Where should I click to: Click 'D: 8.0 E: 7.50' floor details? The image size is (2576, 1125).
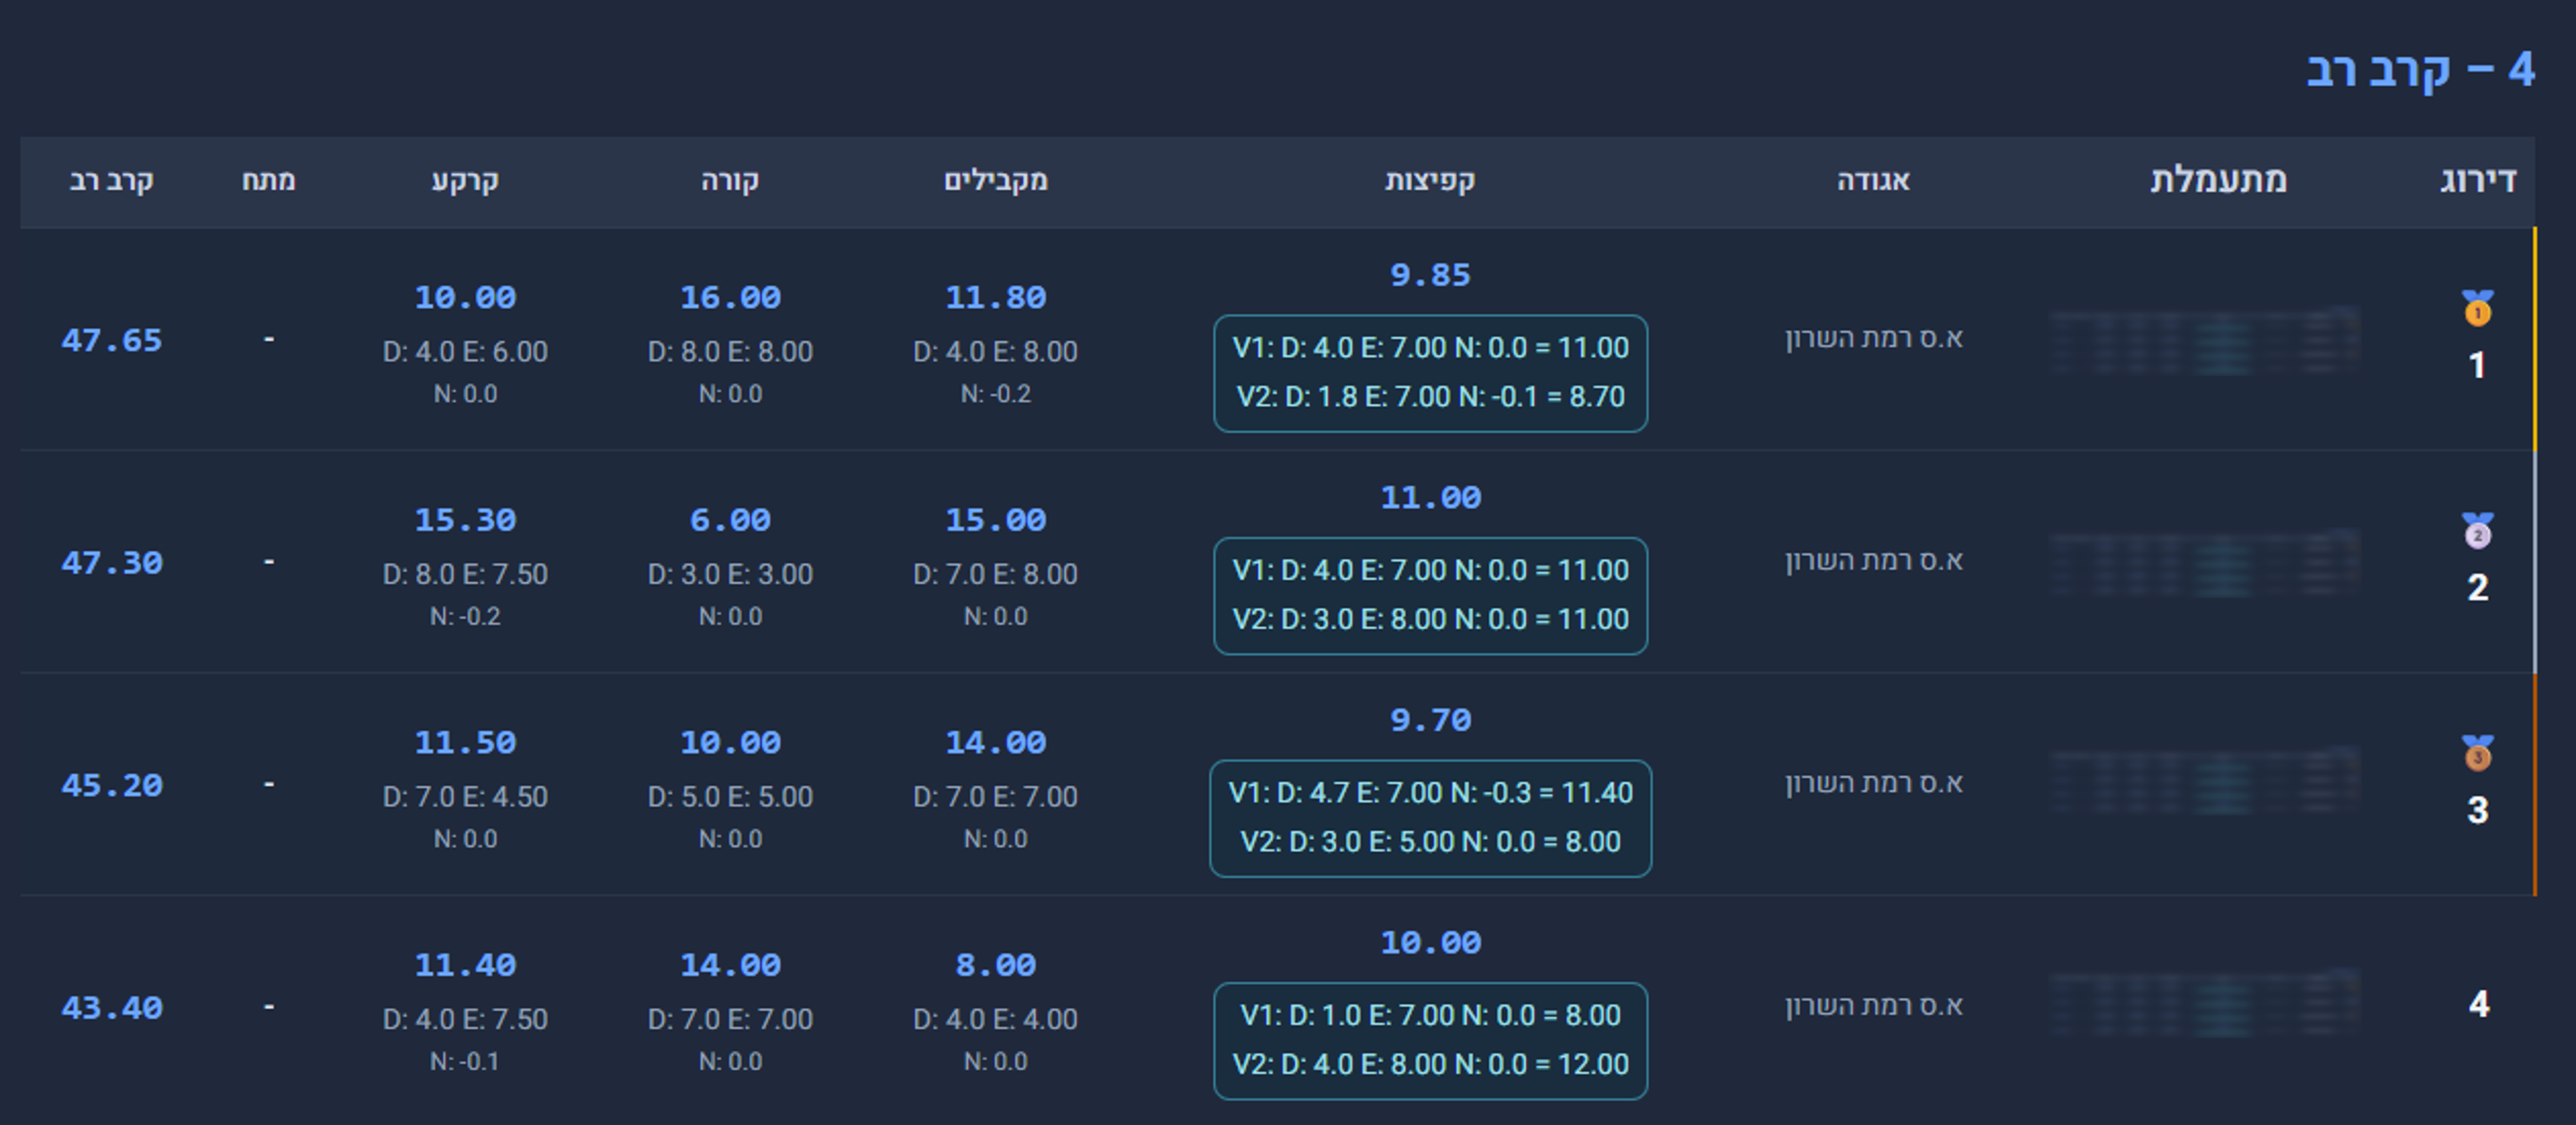click(x=465, y=574)
